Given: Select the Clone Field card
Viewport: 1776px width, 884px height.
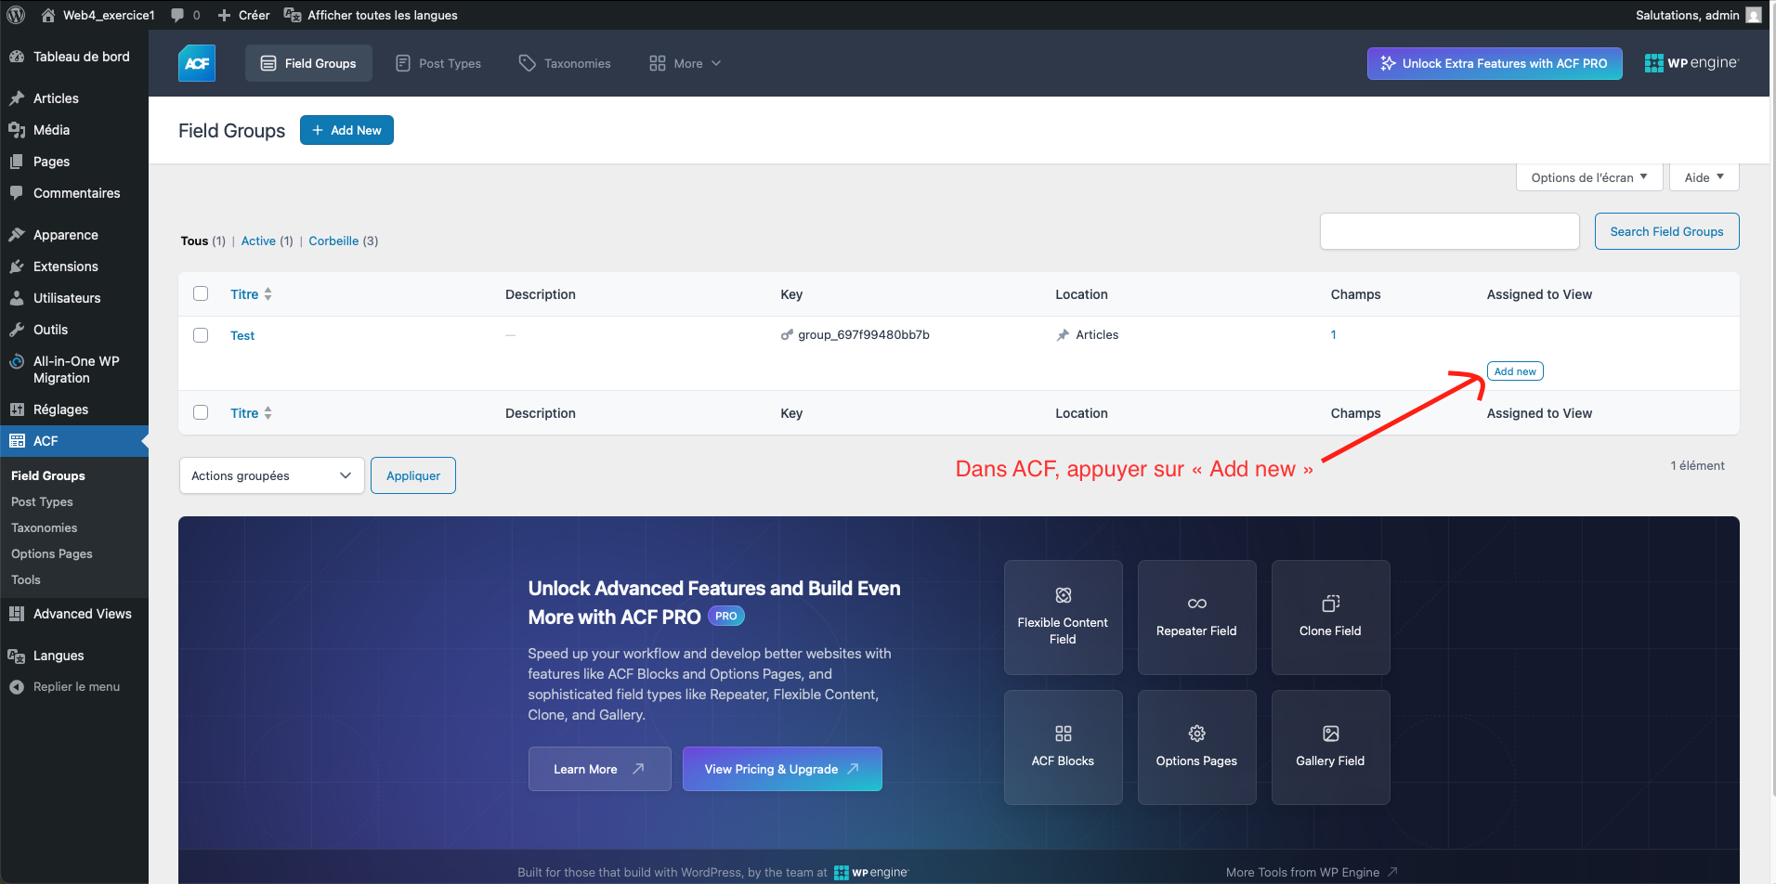Looking at the screenshot, I should point(1330,617).
